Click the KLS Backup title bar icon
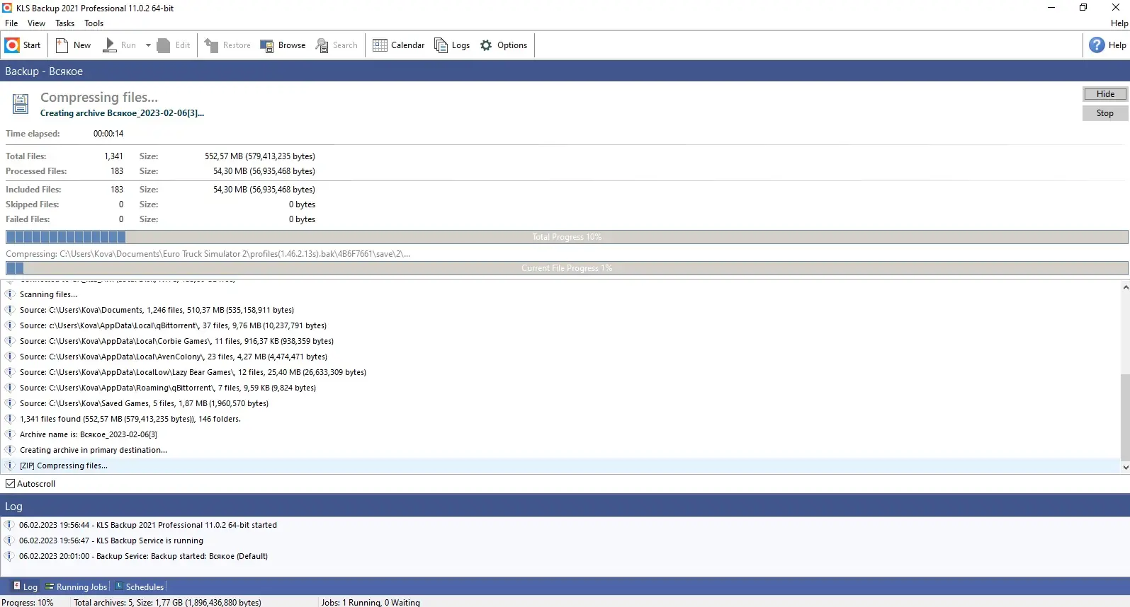 pyautogui.click(x=8, y=8)
